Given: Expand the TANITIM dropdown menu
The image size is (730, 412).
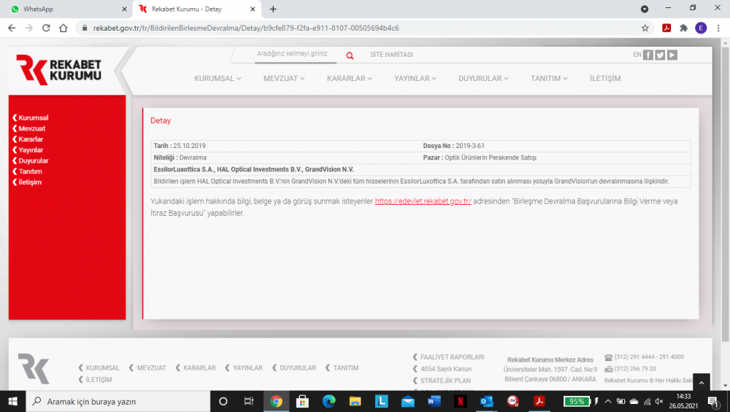Looking at the screenshot, I should point(549,78).
